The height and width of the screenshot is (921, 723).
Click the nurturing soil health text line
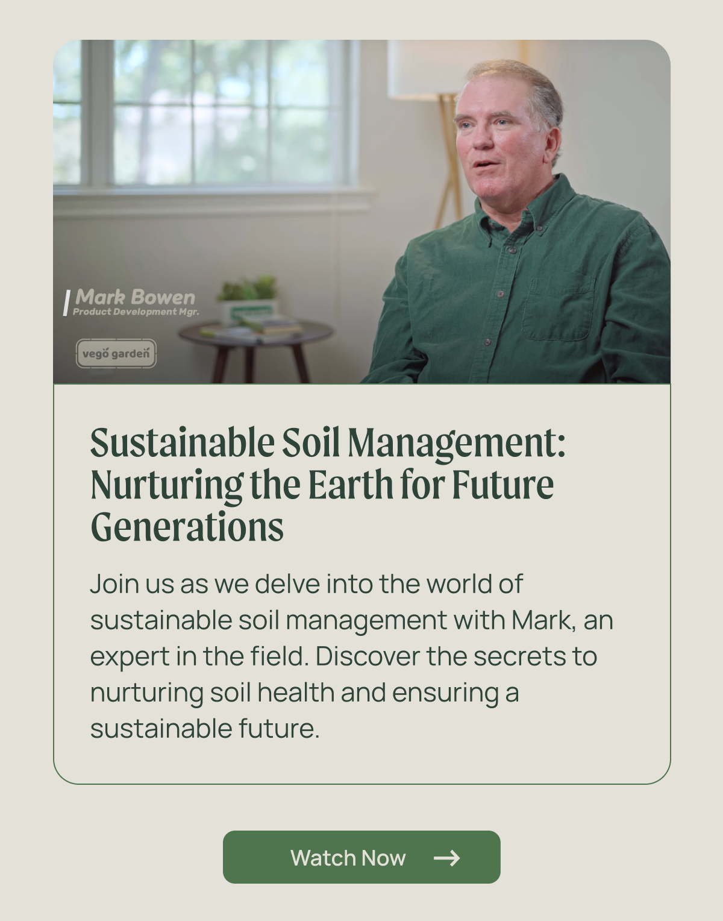click(x=304, y=692)
